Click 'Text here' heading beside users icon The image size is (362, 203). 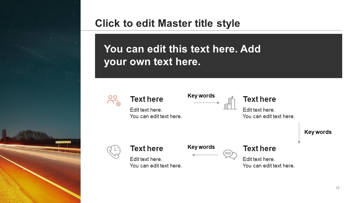[146, 99]
